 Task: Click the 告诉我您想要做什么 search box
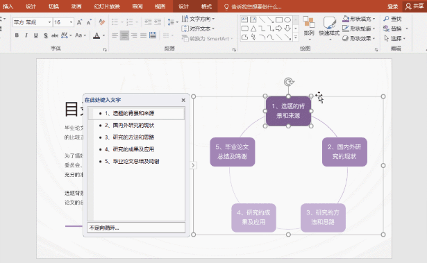(x=252, y=7)
